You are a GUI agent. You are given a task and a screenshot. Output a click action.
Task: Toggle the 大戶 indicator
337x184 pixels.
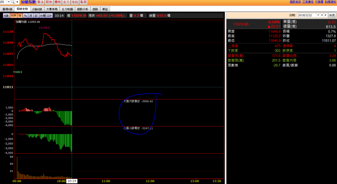pos(13,16)
